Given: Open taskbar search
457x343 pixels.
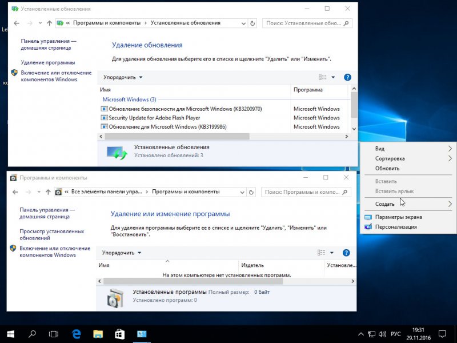Looking at the screenshot, I should point(32,334).
